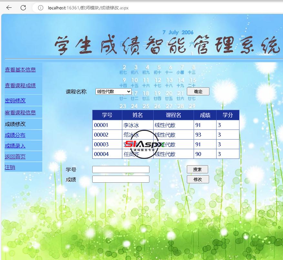Select 成绩修改 menu item in sidebar
This screenshot has width=283, height=260.
(x=15, y=124)
